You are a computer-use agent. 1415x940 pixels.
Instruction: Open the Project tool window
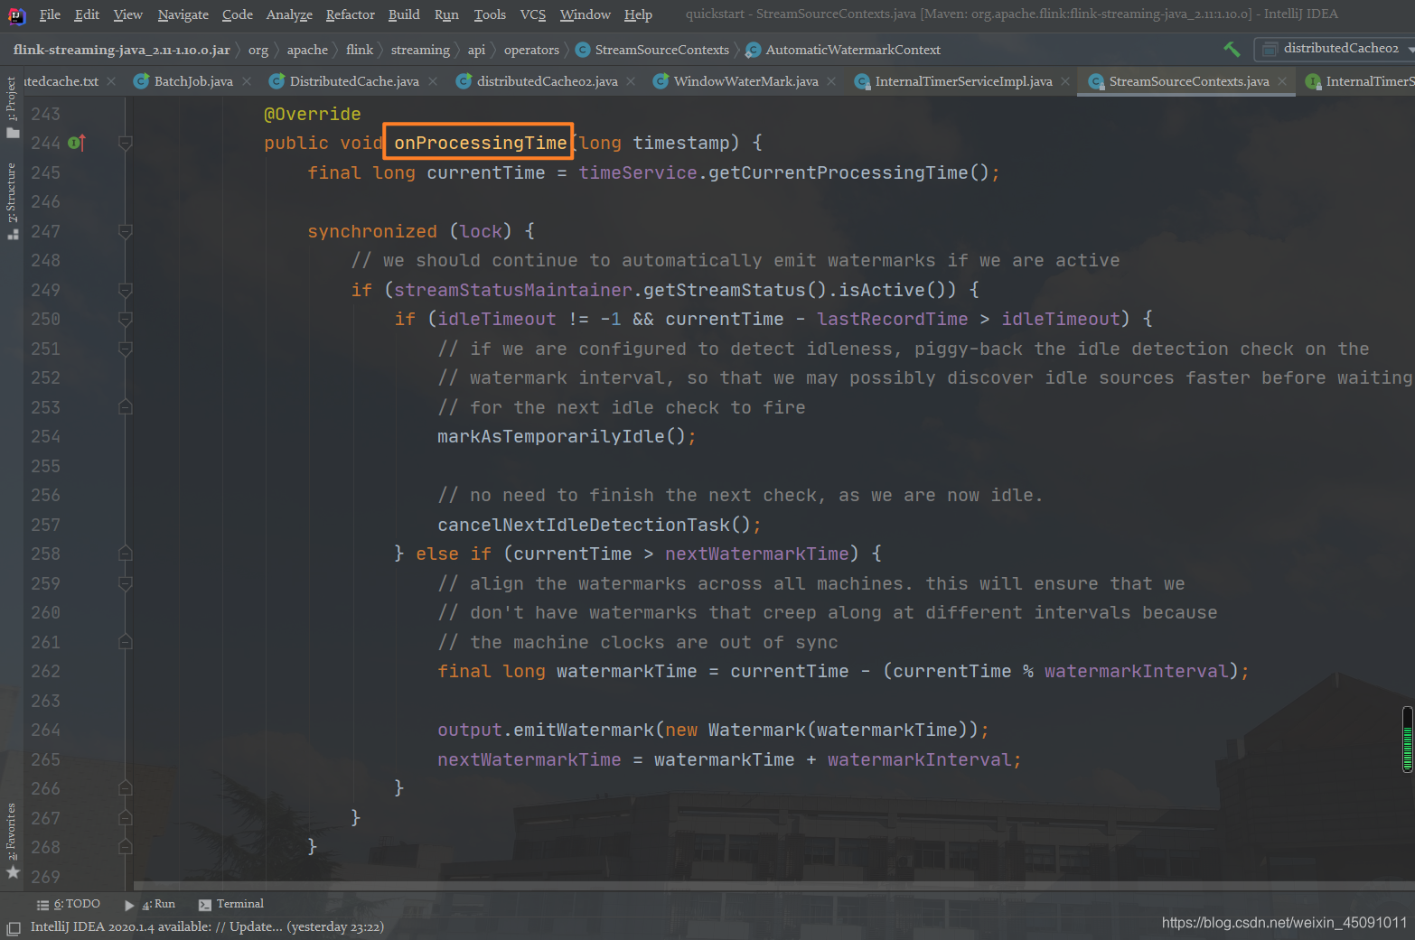(x=12, y=107)
